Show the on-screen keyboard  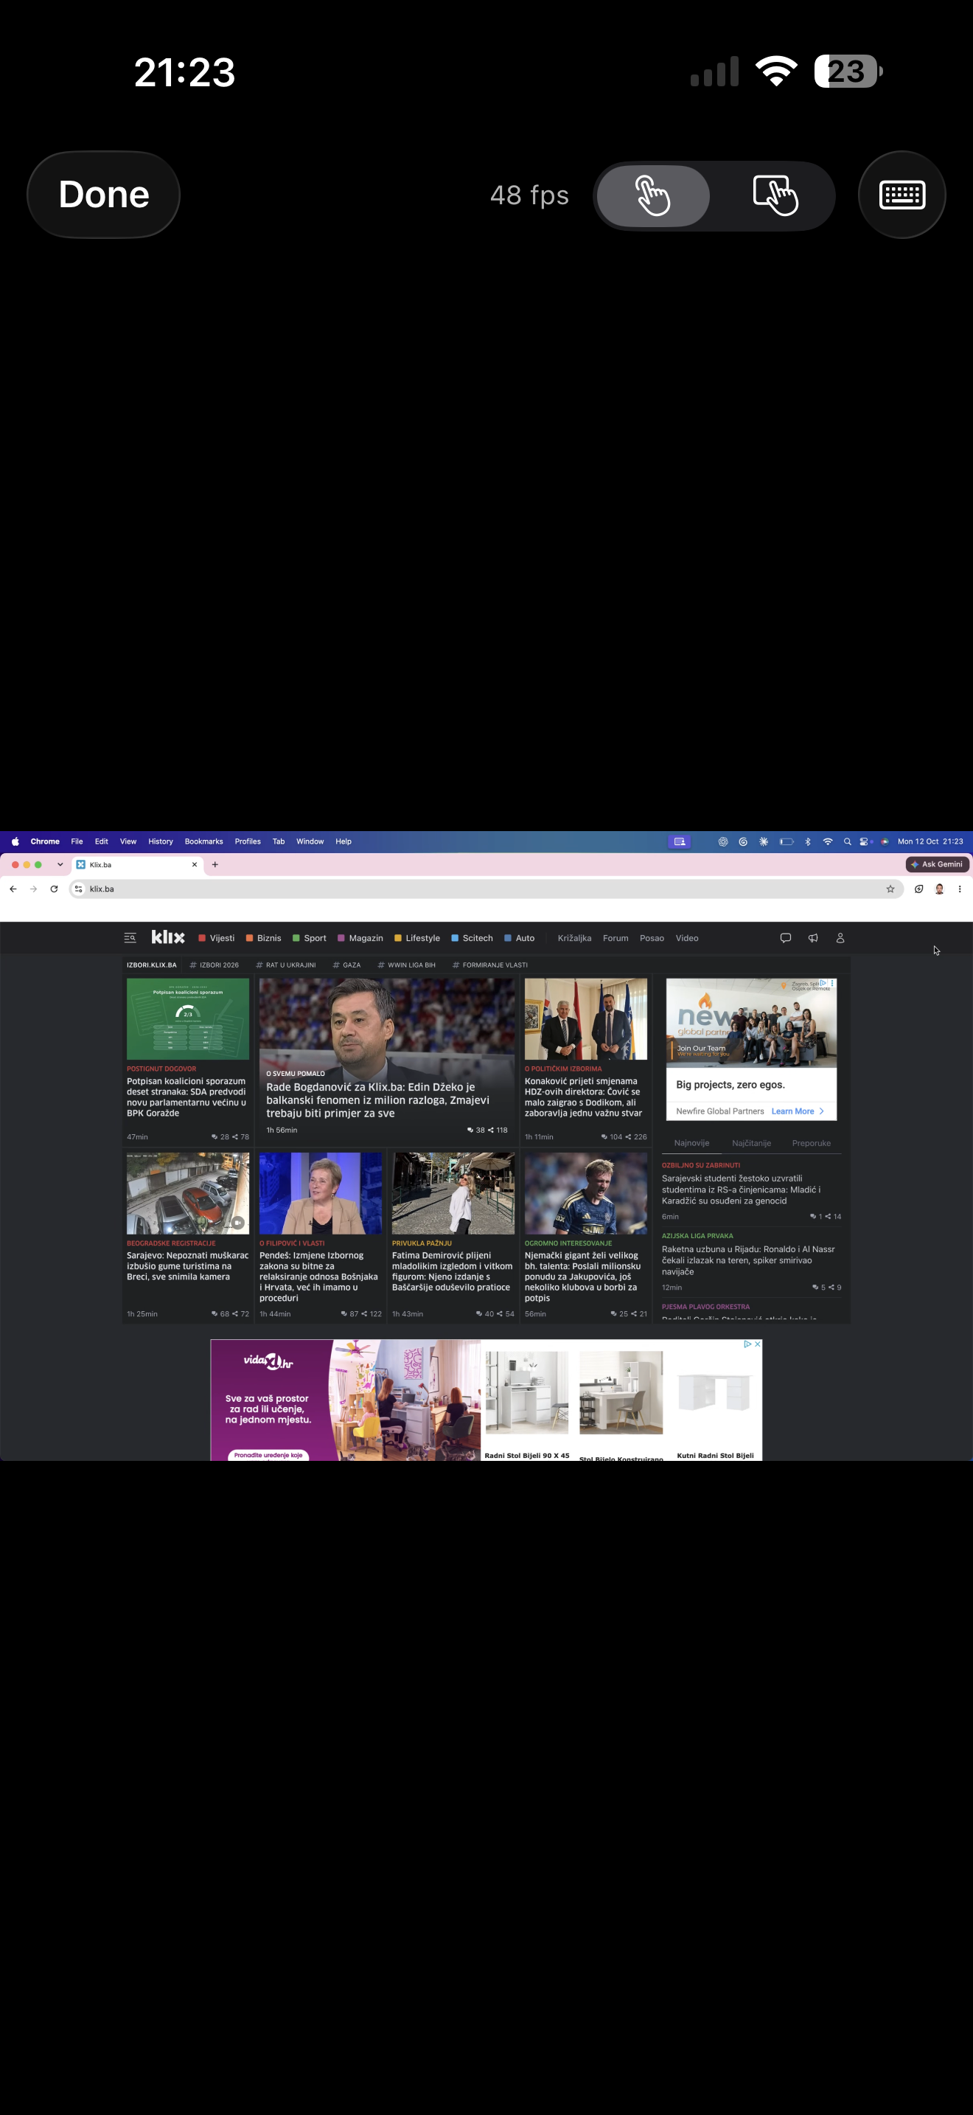(901, 195)
